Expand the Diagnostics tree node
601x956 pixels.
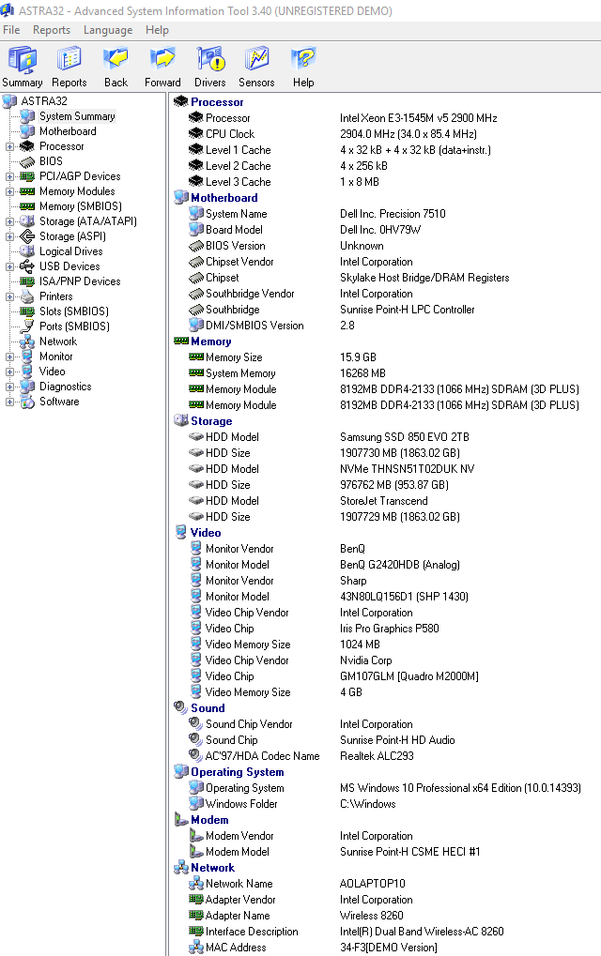(x=9, y=387)
